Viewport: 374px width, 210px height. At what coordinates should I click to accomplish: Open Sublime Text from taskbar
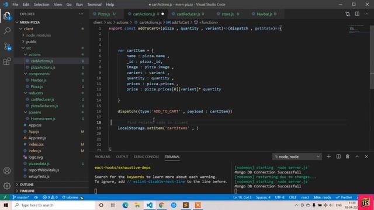pos(186,205)
